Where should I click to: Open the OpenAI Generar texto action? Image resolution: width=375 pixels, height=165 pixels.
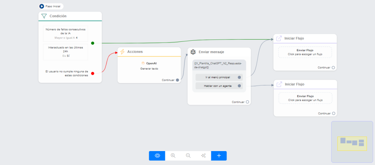coord(149,66)
